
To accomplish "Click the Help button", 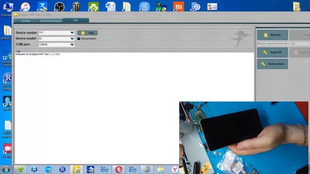I will point(87,33).
